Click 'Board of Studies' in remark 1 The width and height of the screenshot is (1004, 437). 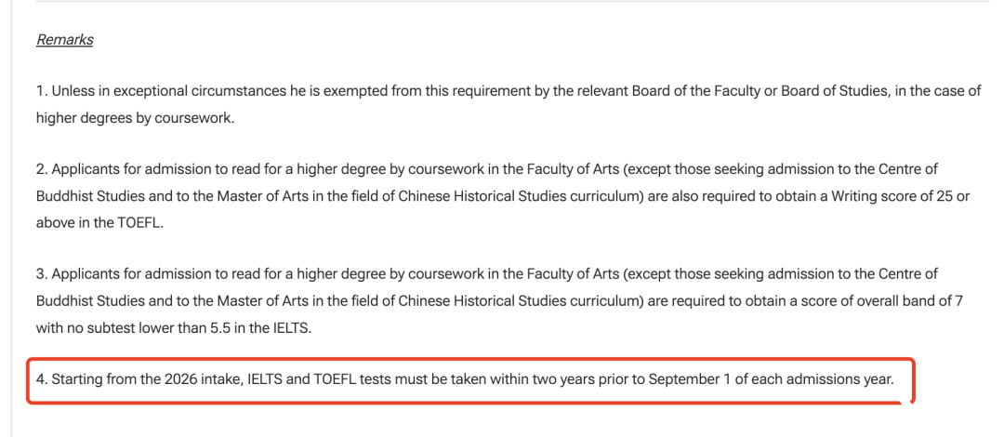[834, 91]
